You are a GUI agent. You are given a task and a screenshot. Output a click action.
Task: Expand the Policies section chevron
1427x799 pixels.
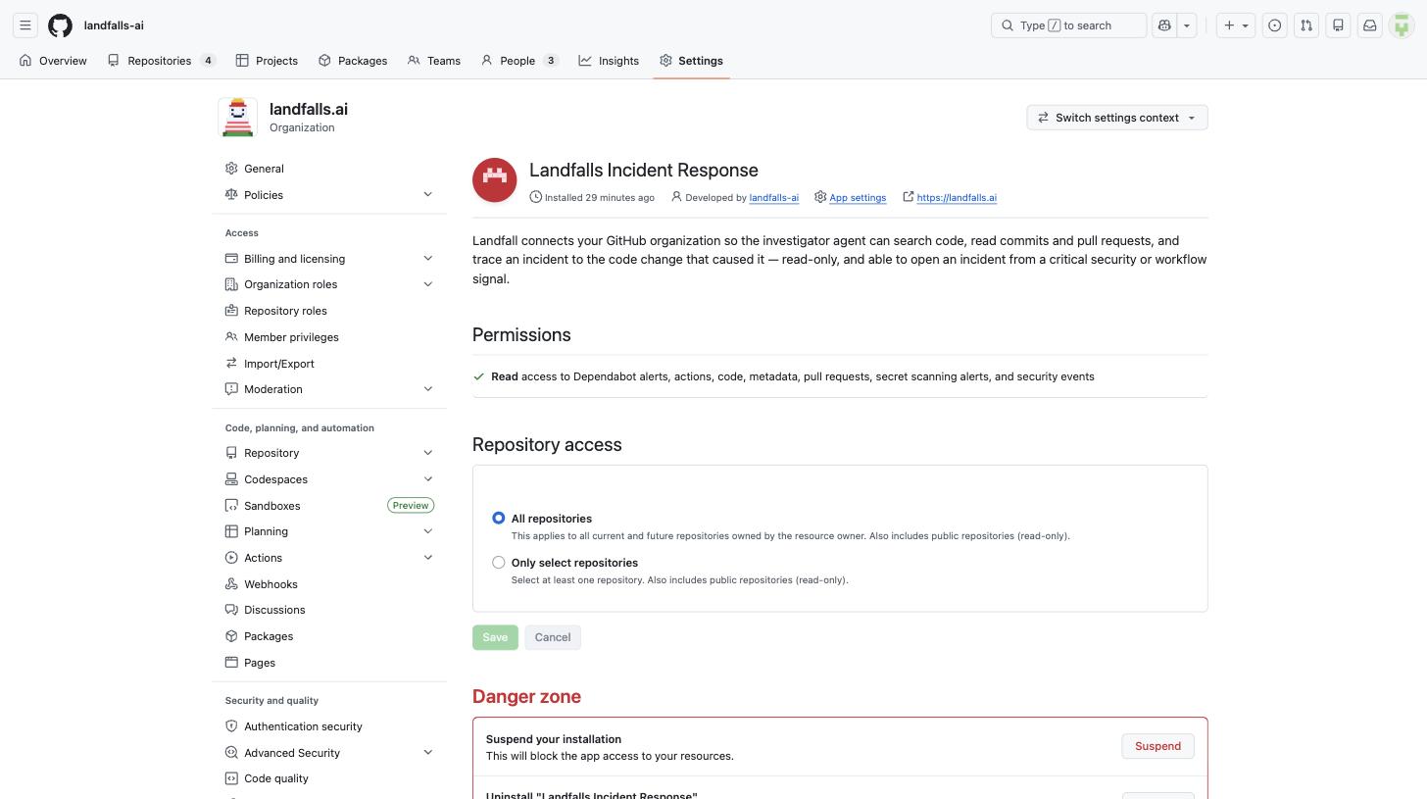coord(427,194)
